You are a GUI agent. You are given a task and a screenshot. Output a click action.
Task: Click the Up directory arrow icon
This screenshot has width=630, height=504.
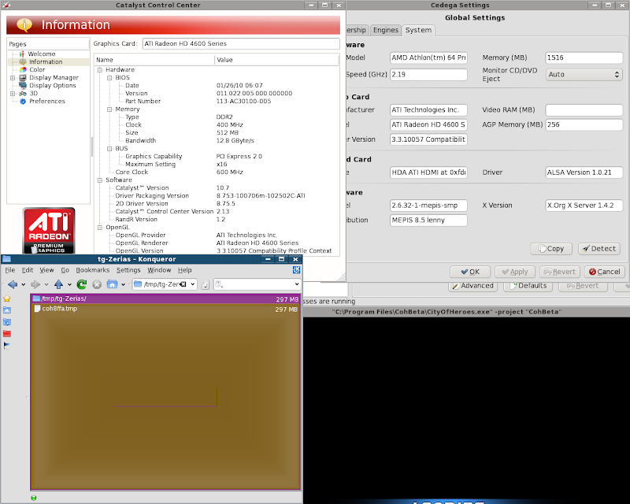58,284
